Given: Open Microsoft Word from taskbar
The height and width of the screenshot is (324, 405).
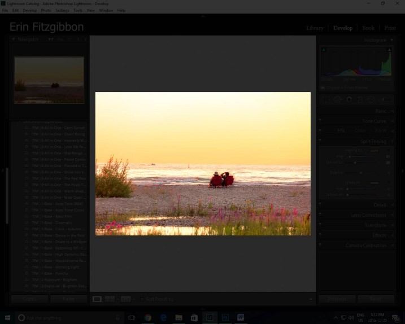Looking at the screenshot, I should pyautogui.click(x=241, y=318).
